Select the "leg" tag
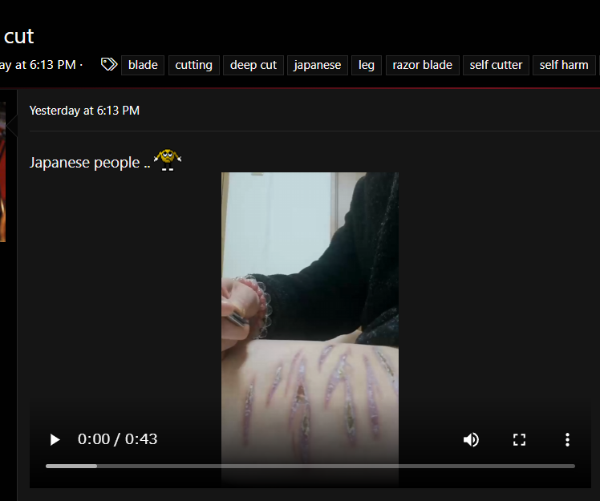The width and height of the screenshot is (600, 501). point(367,65)
